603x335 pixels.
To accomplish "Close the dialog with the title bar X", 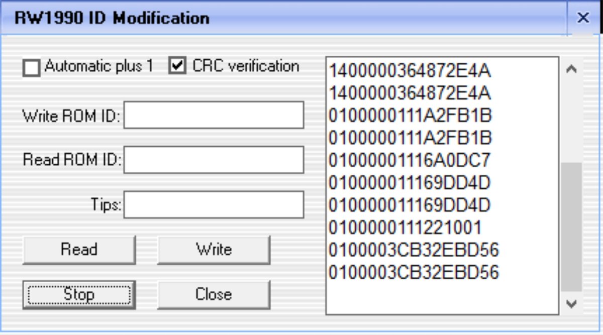I will coord(583,18).
